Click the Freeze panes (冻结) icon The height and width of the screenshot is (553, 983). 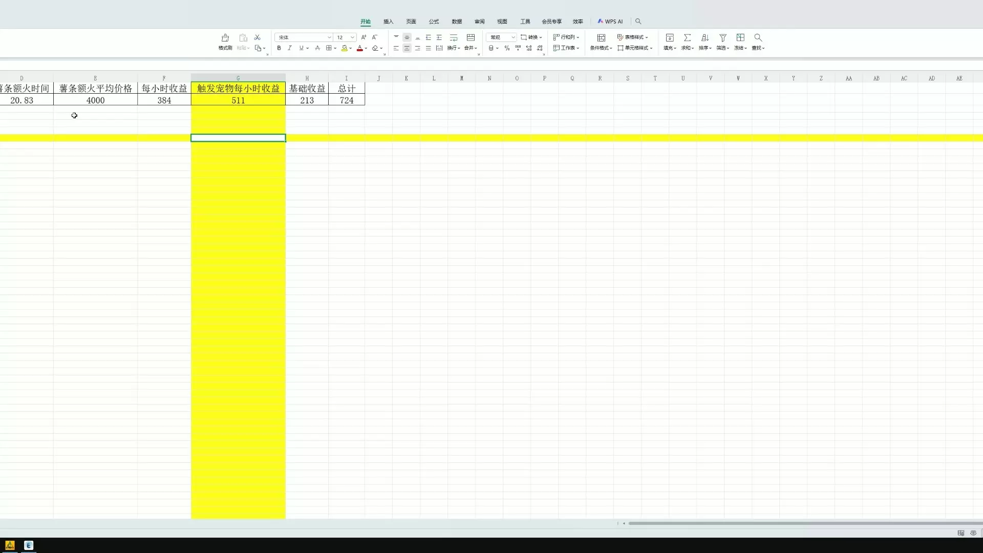tap(740, 38)
